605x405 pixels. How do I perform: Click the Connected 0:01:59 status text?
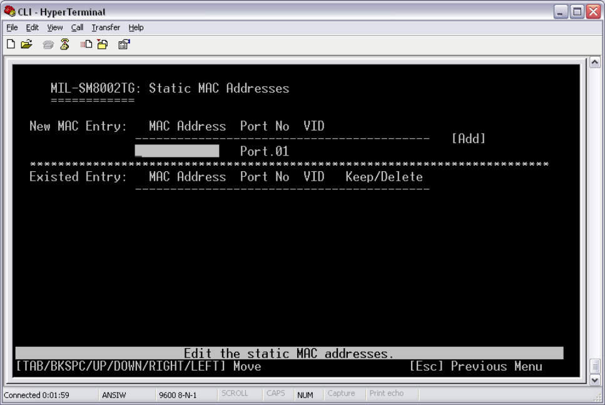[x=37, y=395]
